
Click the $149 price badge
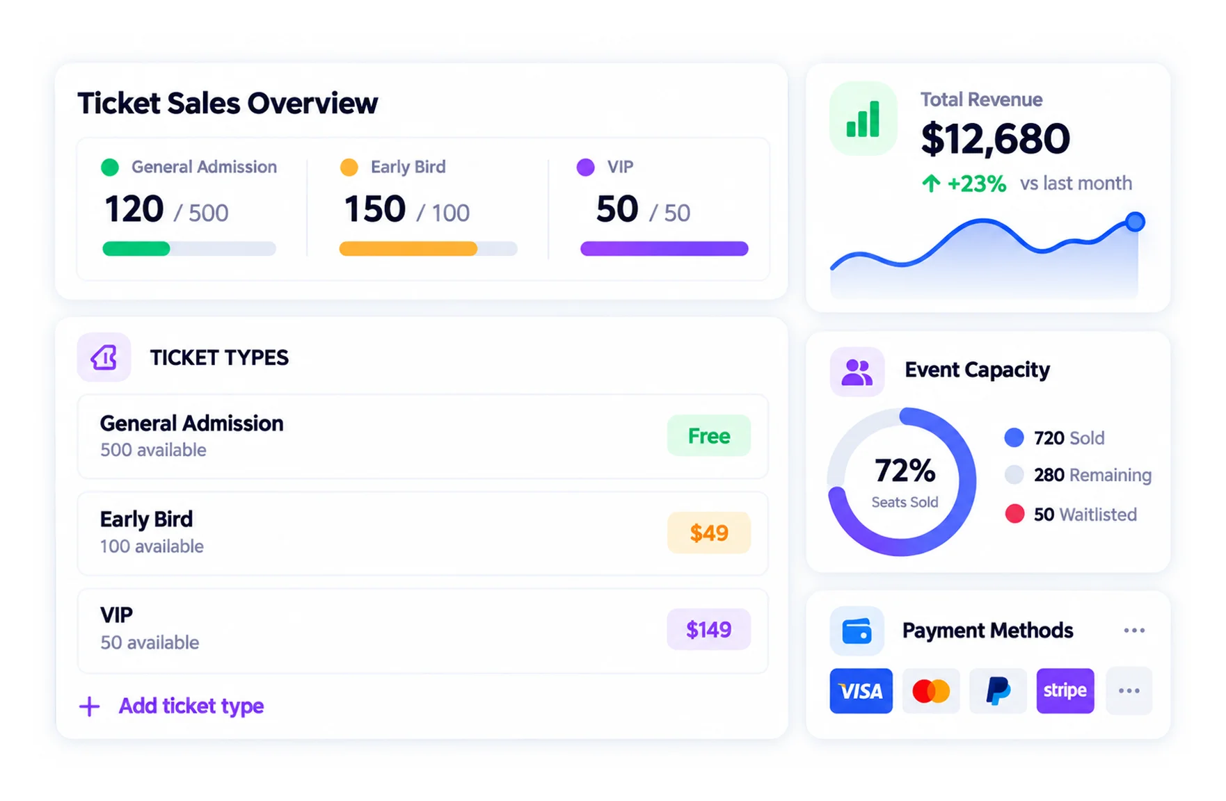click(709, 629)
